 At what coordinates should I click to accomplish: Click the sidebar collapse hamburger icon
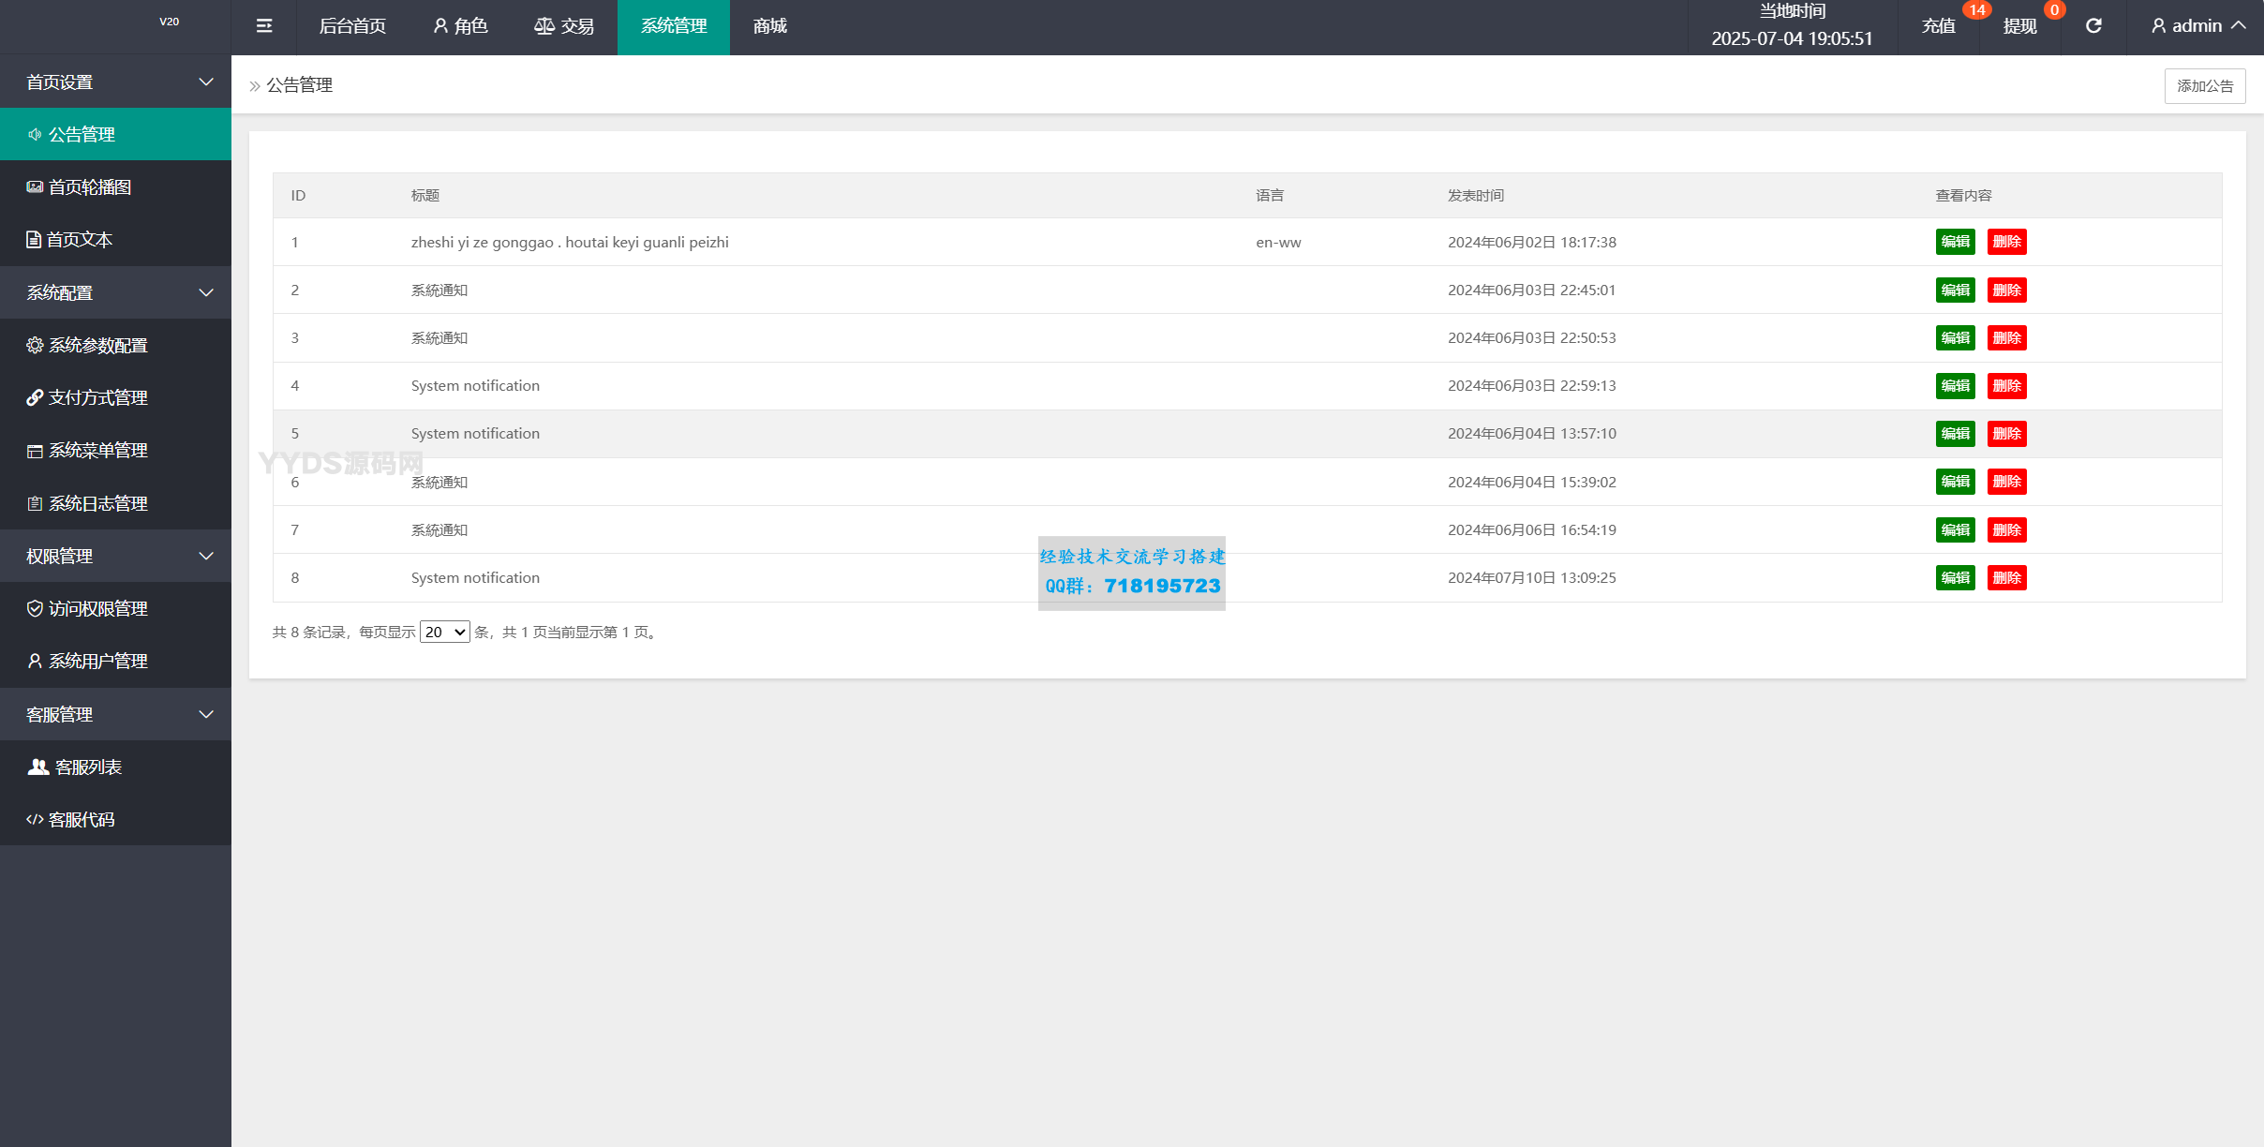click(x=264, y=26)
